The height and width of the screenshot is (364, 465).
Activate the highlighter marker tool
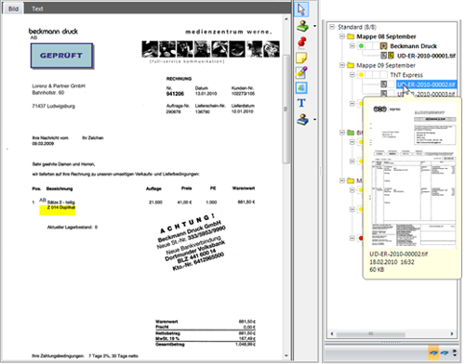[x=301, y=72]
